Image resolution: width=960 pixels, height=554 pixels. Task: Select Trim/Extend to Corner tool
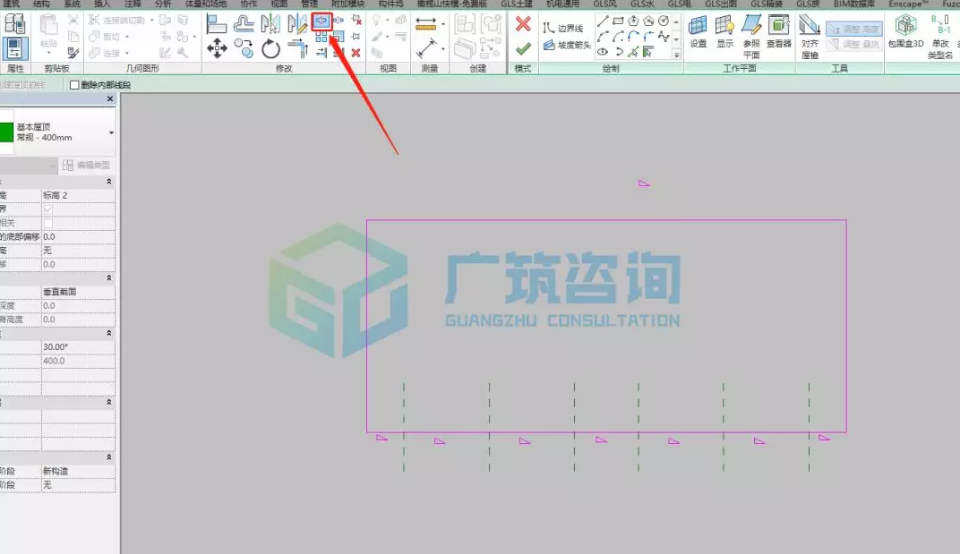[297, 48]
